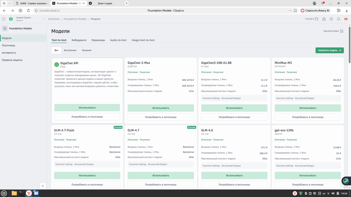The width and height of the screenshot is (351, 197).
Task: Open the green assistant bubble at bottom right
Action: pos(346,181)
